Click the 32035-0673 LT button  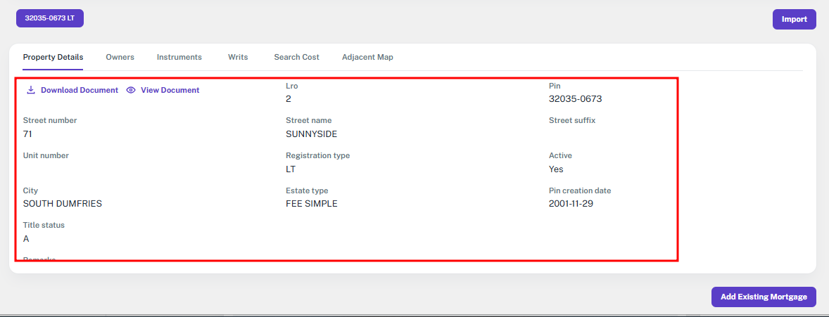(x=50, y=18)
